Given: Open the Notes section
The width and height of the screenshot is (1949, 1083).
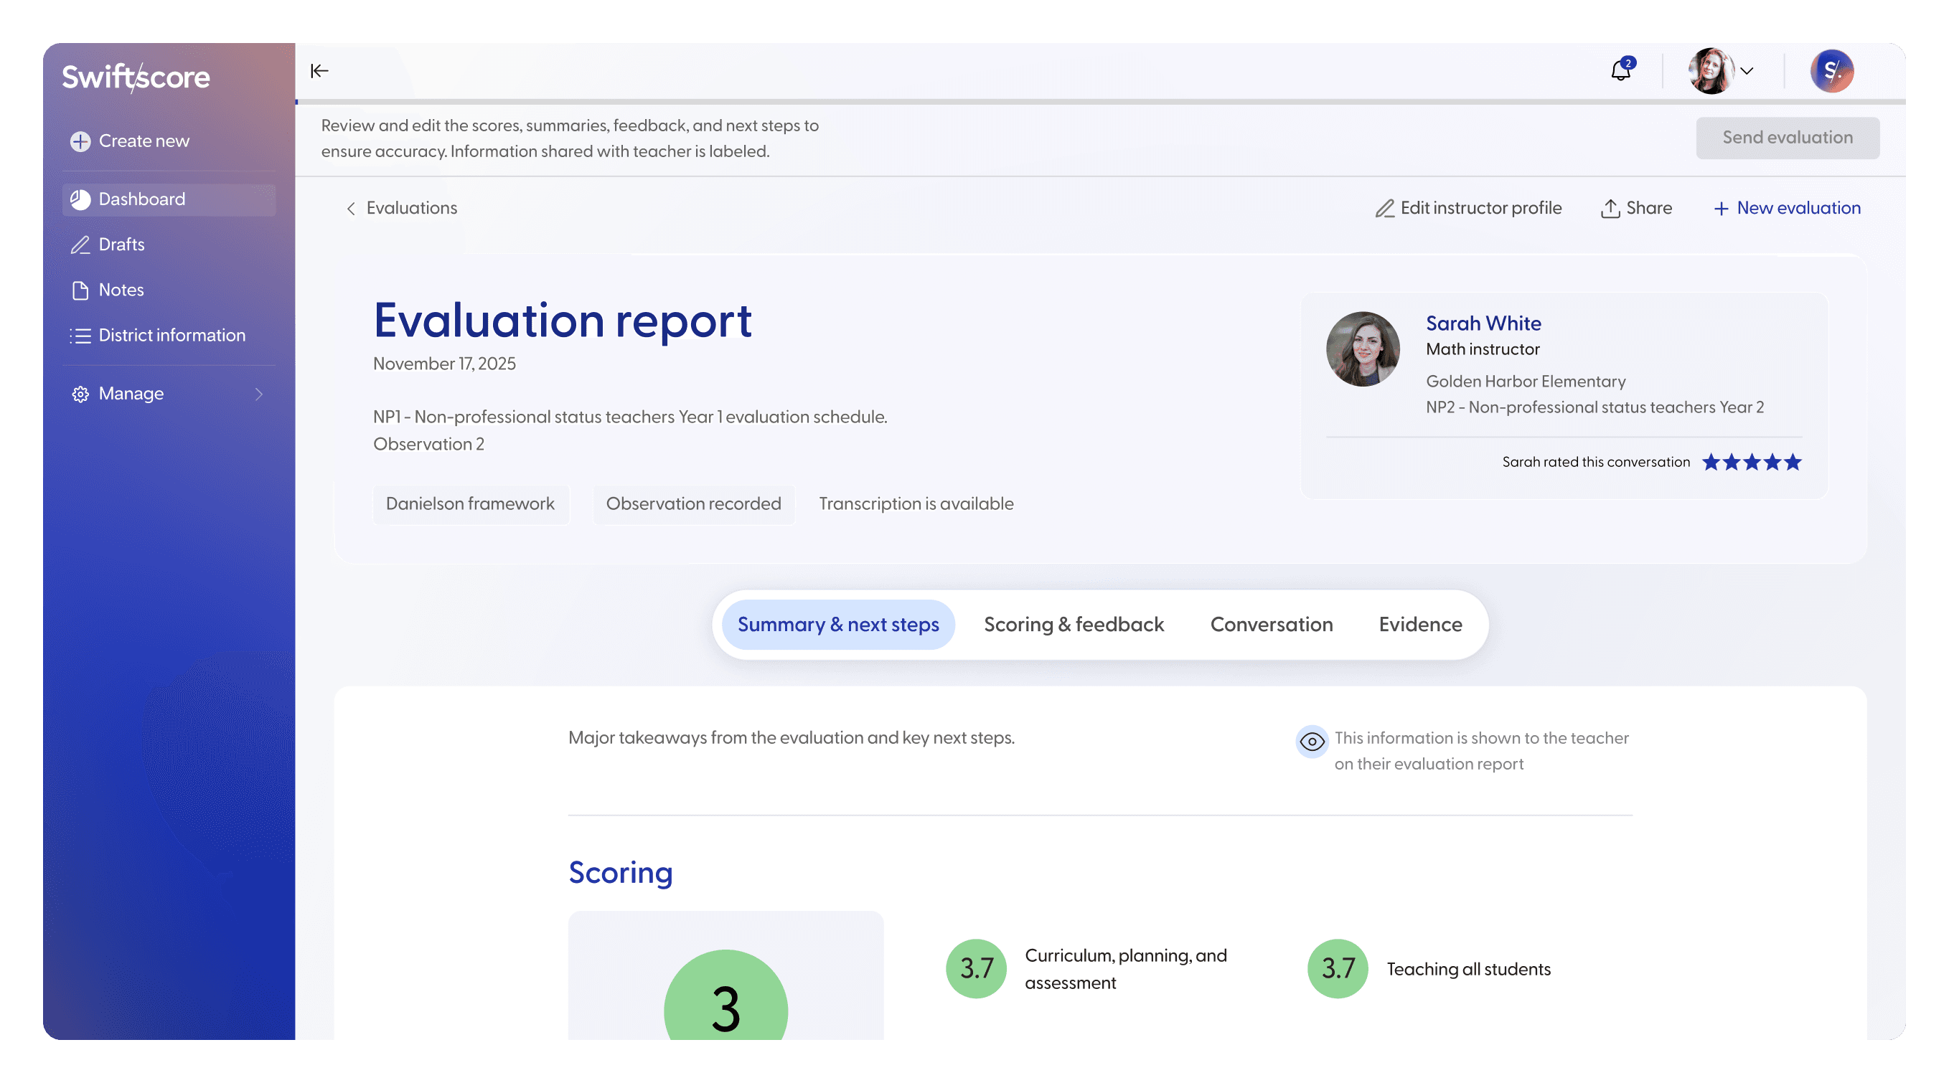Looking at the screenshot, I should 121,289.
